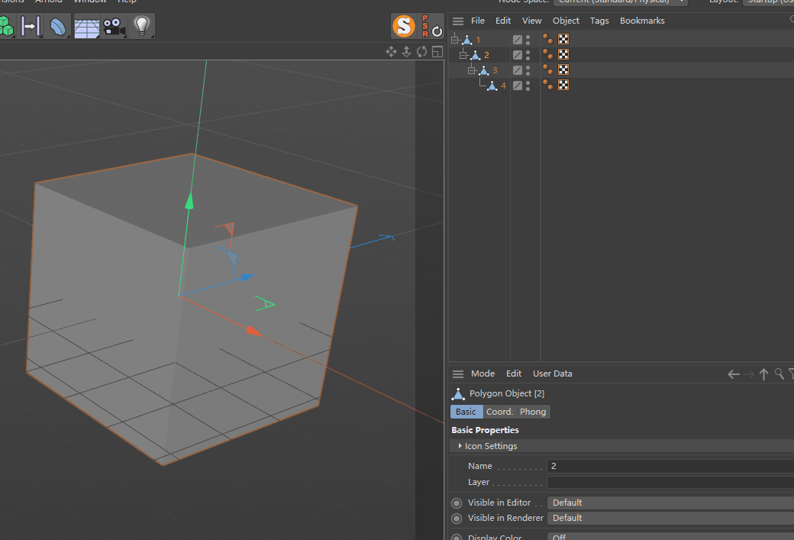Viewport: 794px width, 540px height.
Task: Select polygon object 3 in the tree
Action: (495, 70)
